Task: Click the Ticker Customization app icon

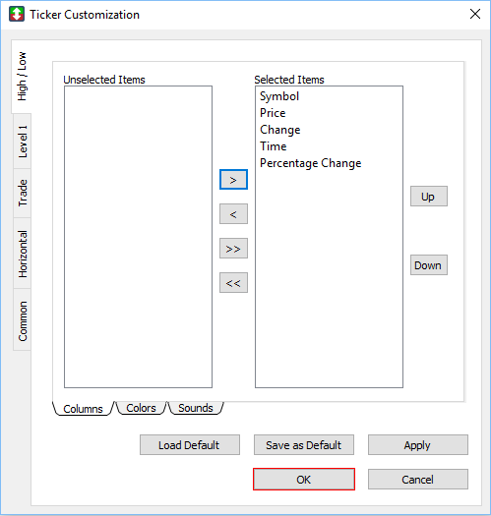Action: click(17, 14)
